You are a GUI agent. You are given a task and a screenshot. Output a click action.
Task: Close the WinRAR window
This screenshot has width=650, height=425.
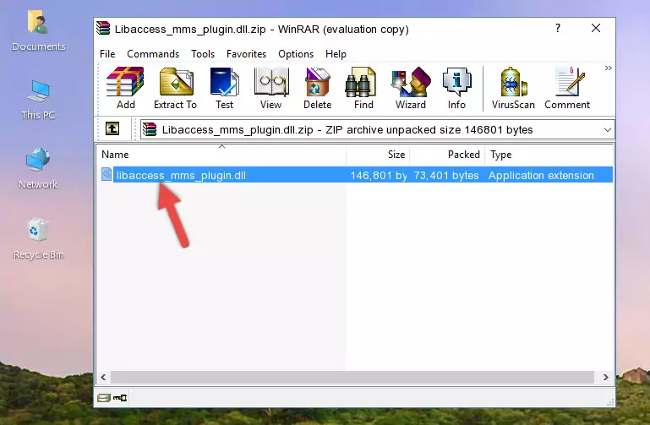tap(596, 28)
